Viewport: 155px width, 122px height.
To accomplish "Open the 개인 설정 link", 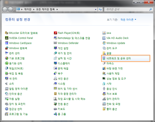I will click(x=63, y=48).
